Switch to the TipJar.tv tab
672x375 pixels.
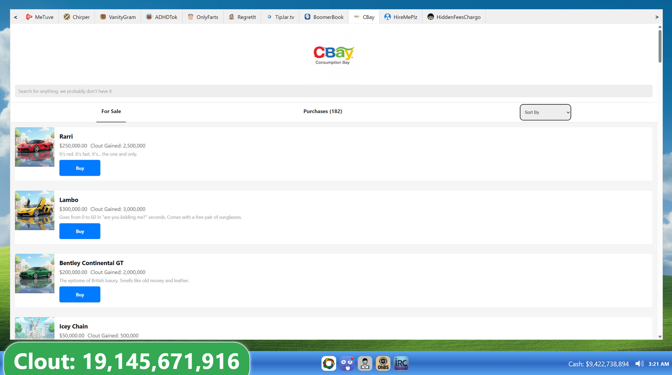tap(280, 16)
